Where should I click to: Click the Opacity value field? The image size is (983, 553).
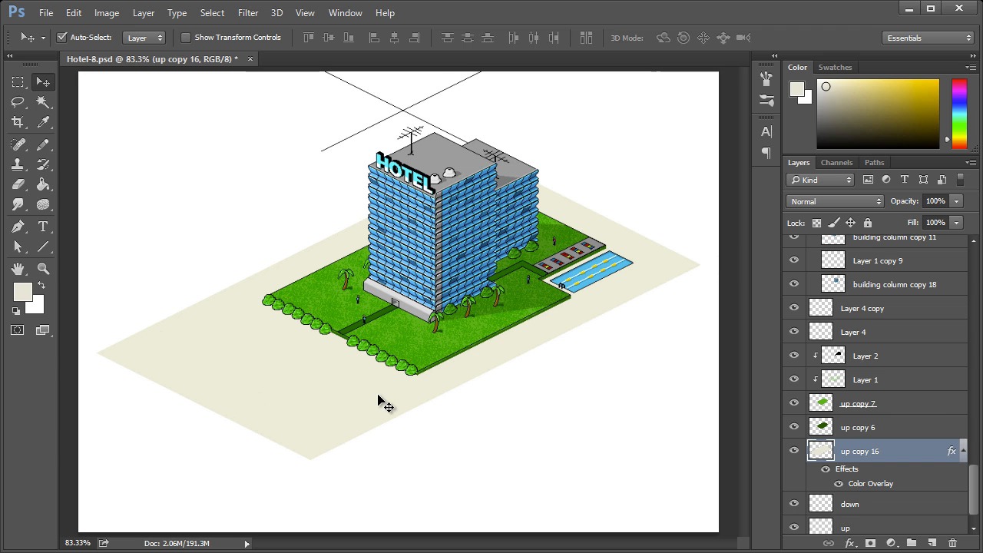pyautogui.click(x=935, y=201)
